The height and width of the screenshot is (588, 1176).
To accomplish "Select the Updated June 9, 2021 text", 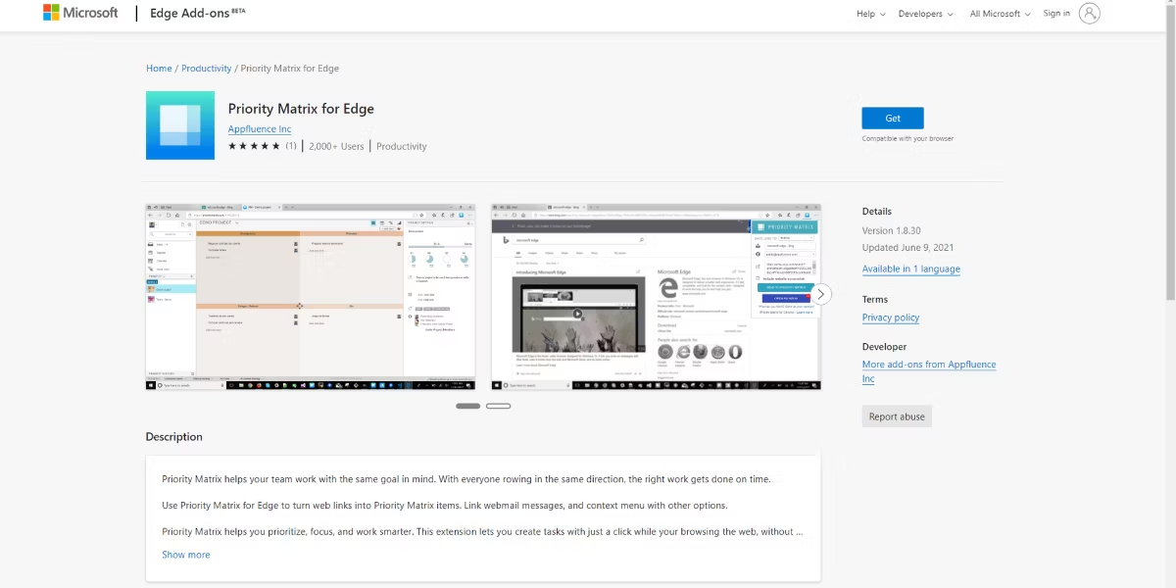I will (x=908, y=248).
